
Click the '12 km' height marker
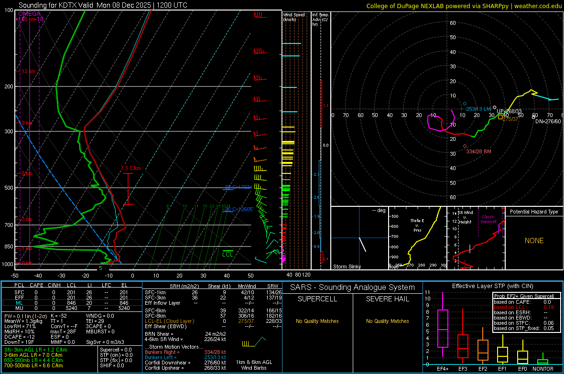(28, 71)
